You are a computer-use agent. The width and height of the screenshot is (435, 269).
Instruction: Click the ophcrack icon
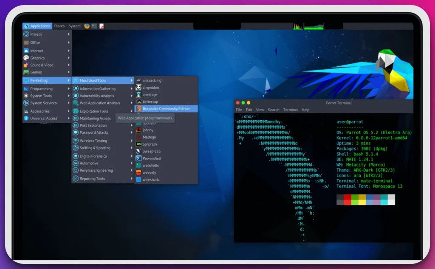pos(138,144)
